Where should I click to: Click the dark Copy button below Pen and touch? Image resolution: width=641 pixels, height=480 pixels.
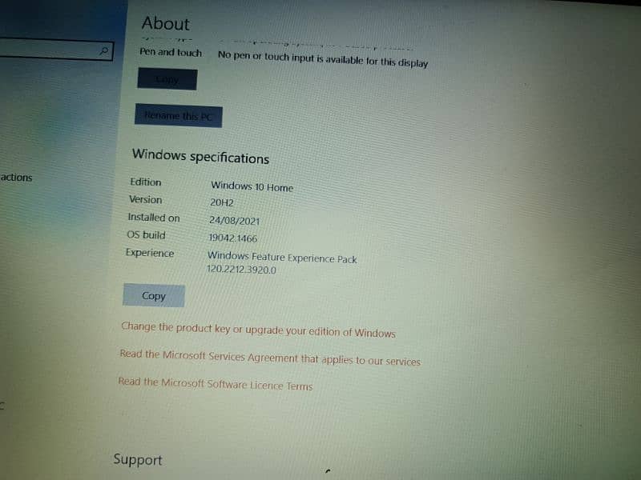pyautogui.click(x=167, y=79)
